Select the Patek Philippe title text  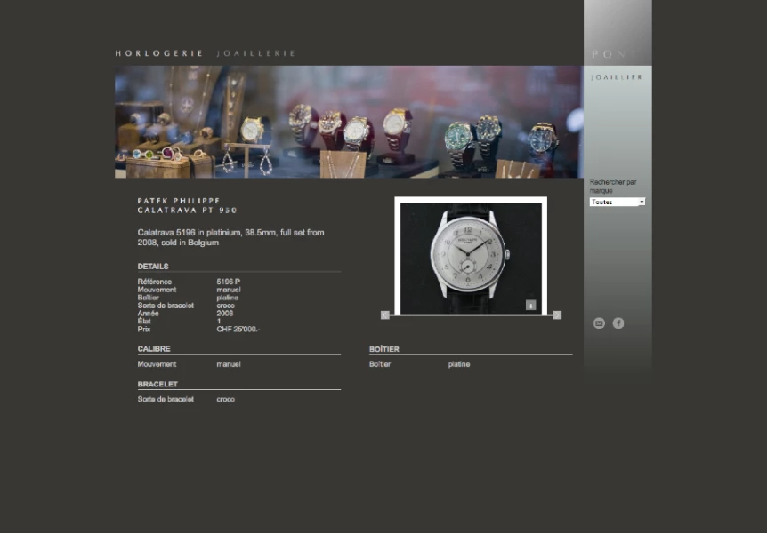click(x=179, y=201)
